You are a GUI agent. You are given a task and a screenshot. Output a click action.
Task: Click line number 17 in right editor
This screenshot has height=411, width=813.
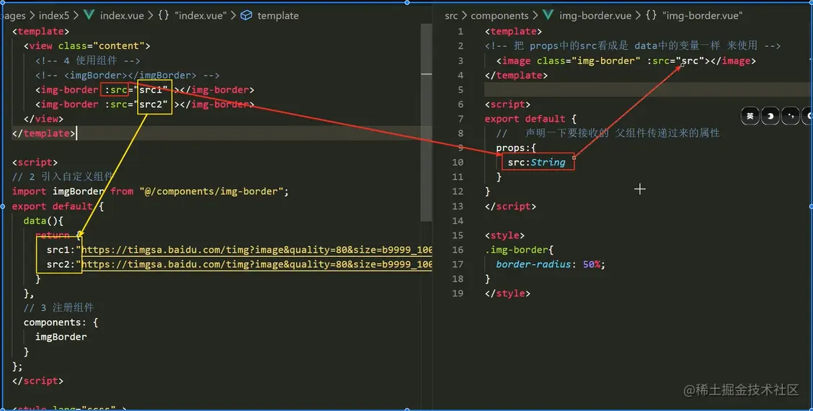tap(458, 264)
